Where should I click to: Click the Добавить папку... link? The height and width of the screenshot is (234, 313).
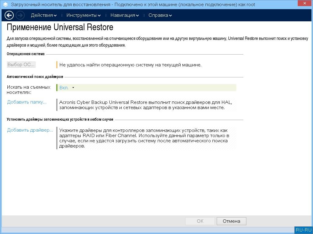click(27, 102)
